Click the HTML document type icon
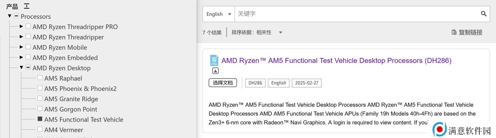Image resolution: width=496 pixels, height=138 pixels. 214,60
